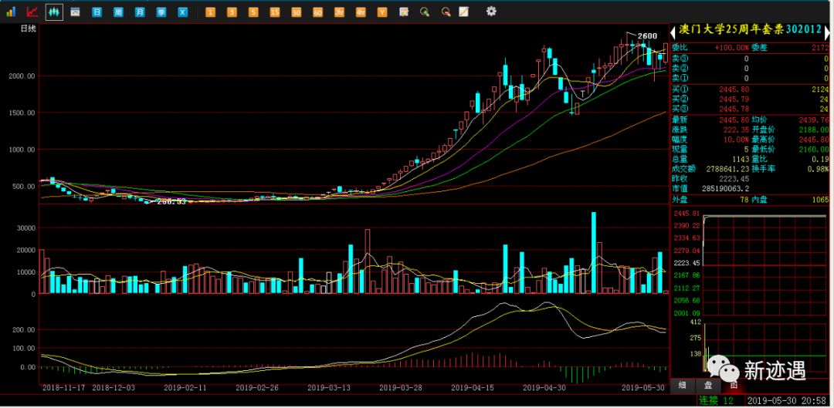Click the 日线 chart label
The height and width of the screenshot is (408, 834).
point(29,29)
